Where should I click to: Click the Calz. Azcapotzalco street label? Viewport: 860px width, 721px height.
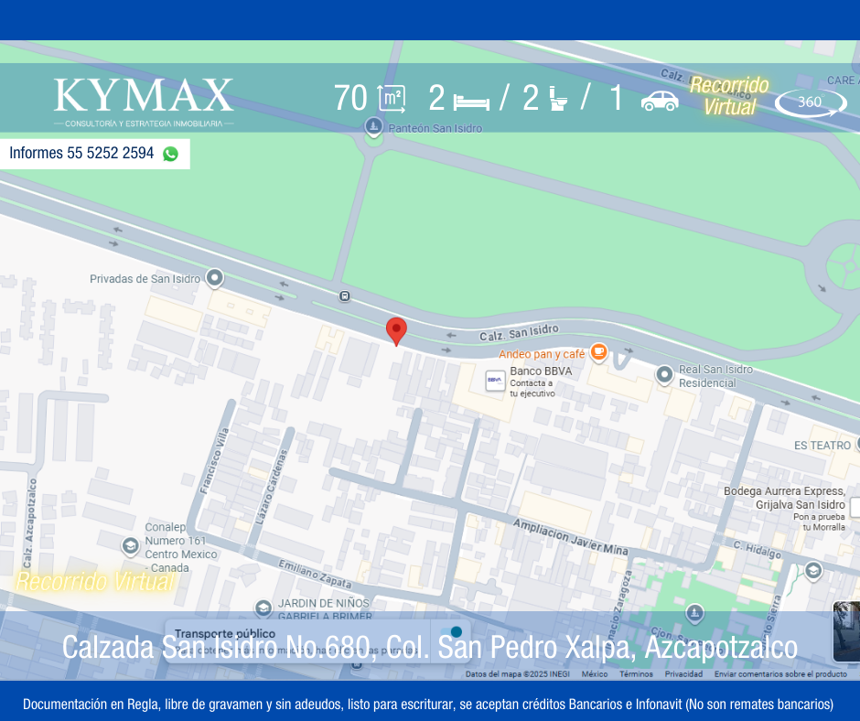tap(29, 523)
